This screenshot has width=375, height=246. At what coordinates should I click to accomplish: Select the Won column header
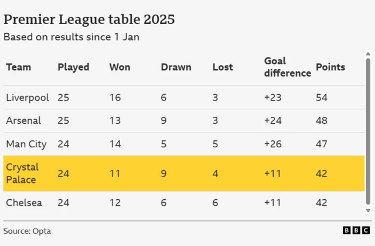[120, 67]
